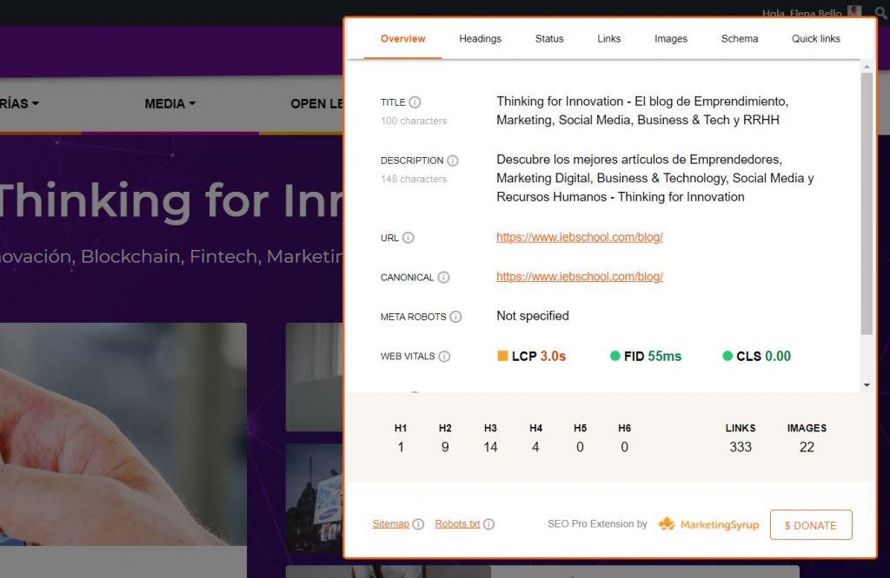Click the search magnifier in the admin bar
Screen dimensions: 890x578
(x=881, y=12)
